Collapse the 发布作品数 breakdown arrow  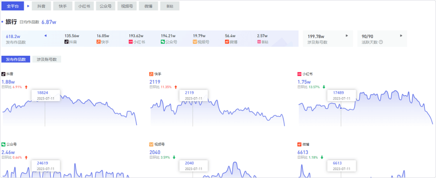tap(45, 36)
